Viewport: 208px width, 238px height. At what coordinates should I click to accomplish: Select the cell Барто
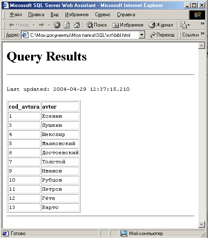(60, 207)
